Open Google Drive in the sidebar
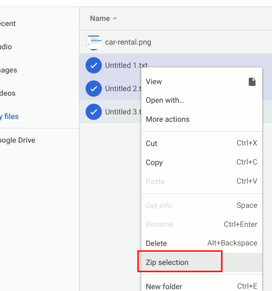The height and width of the screenshot is (291, 272). [18, 140]
